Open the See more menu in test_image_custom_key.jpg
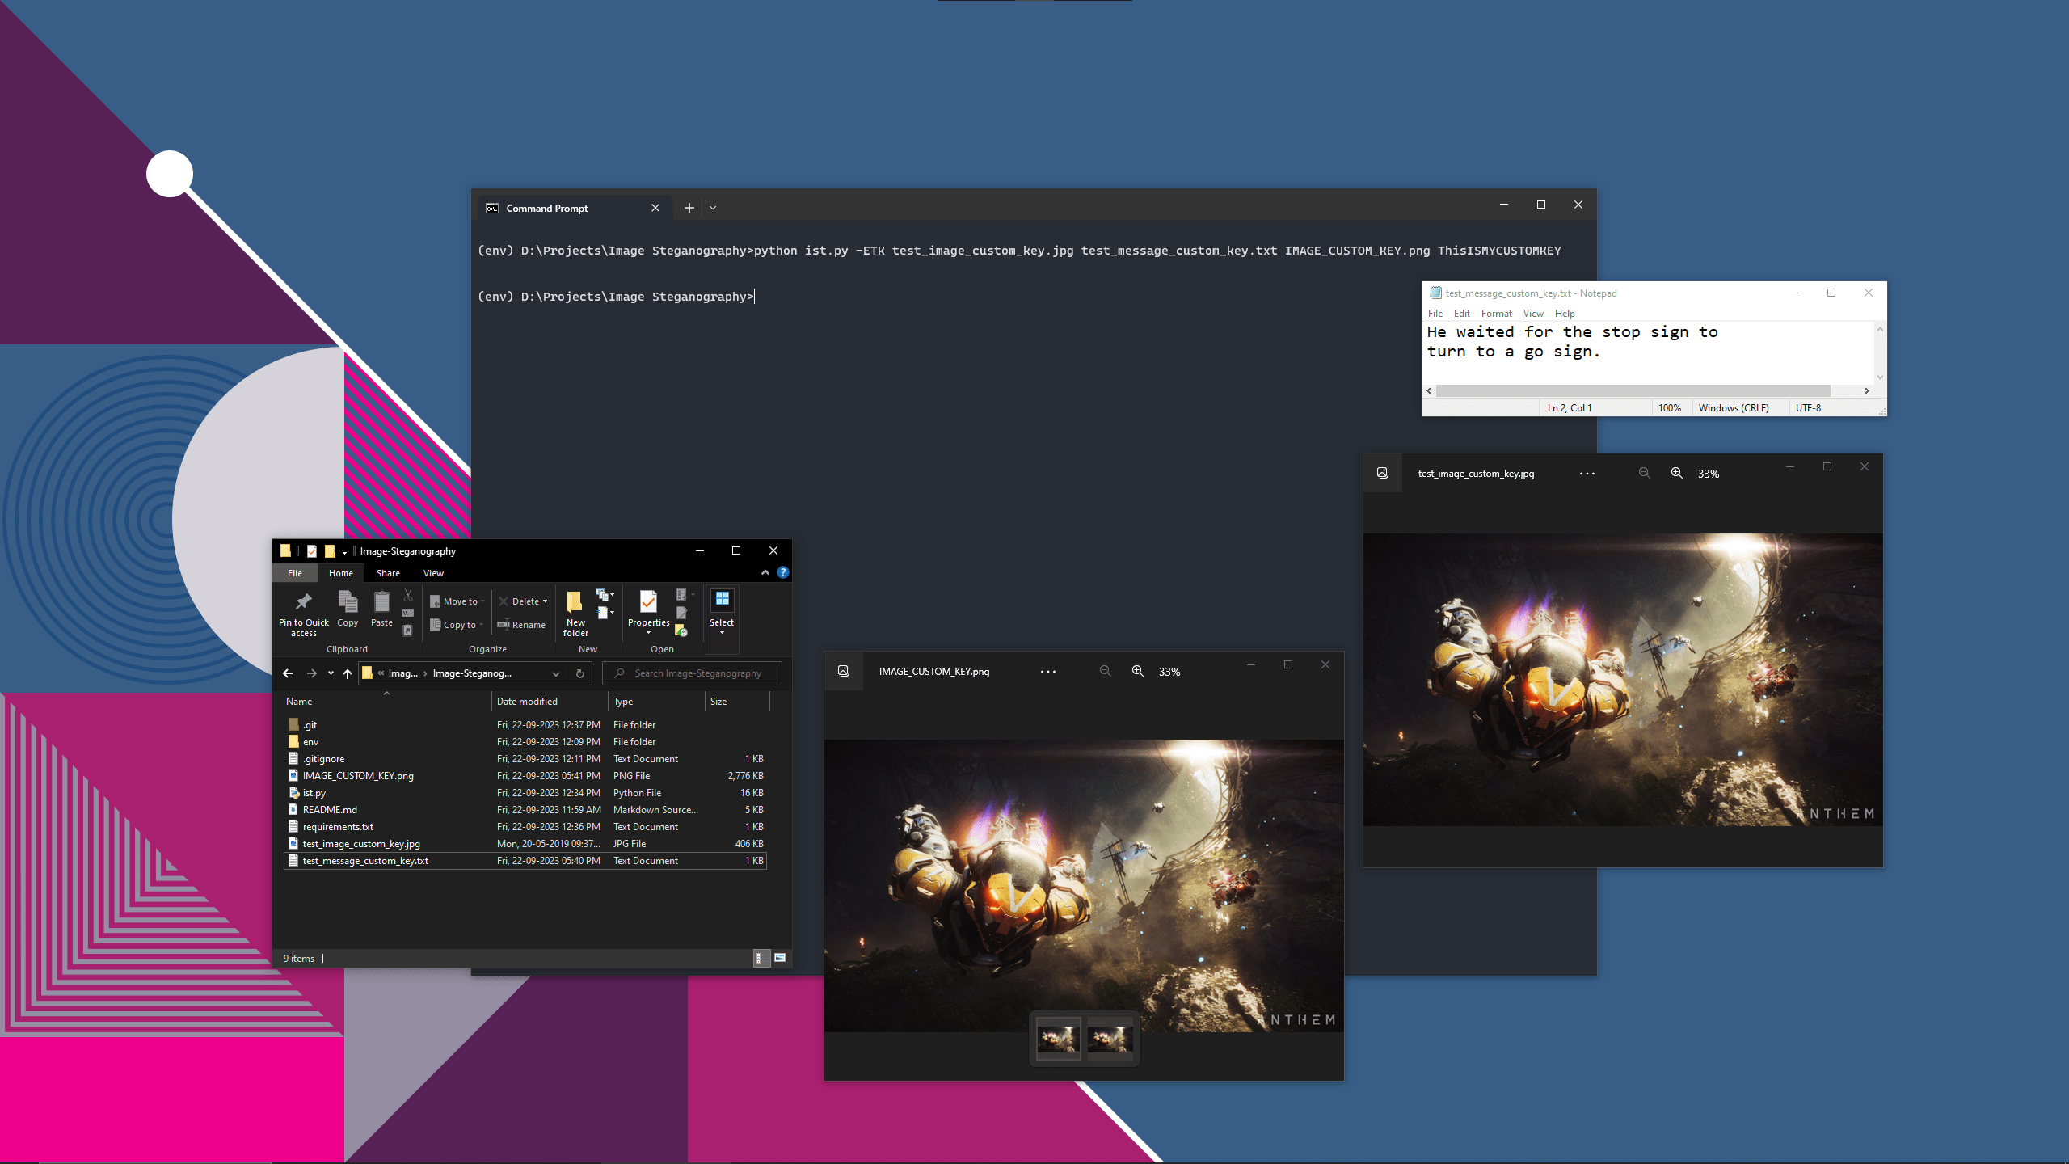Screen dimensions: 2069x1164 click(x=1587, y=474)
